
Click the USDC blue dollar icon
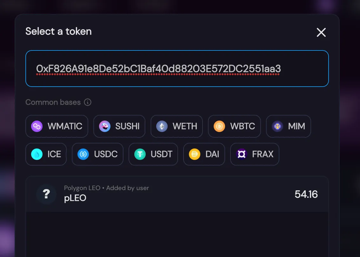coord(83,154)
